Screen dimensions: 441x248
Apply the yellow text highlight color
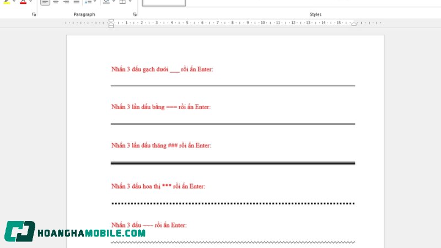[x=7, y=2]
